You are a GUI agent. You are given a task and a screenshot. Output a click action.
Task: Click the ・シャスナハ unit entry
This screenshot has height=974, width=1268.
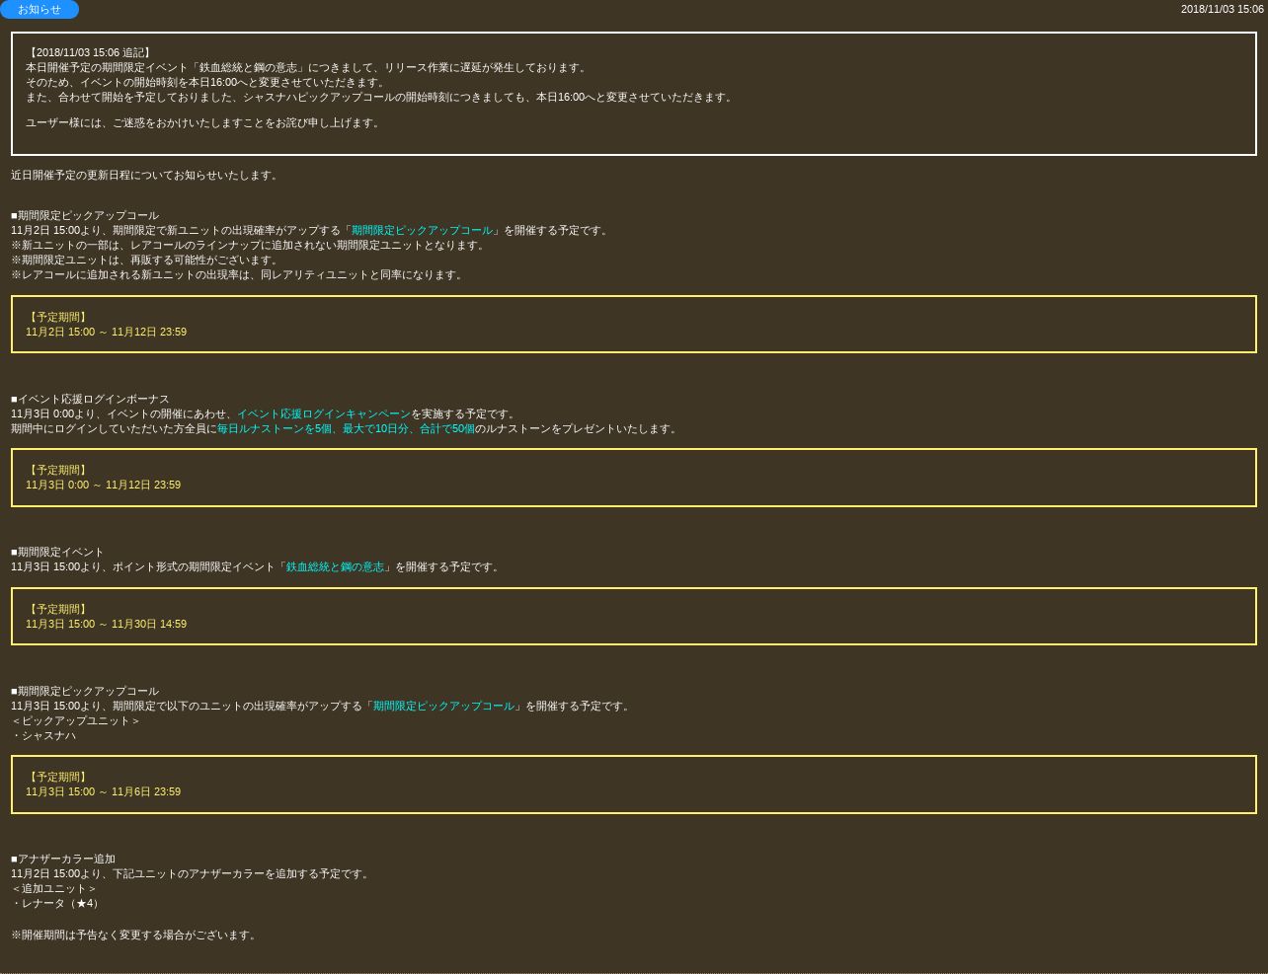click(x=43, y=735)
